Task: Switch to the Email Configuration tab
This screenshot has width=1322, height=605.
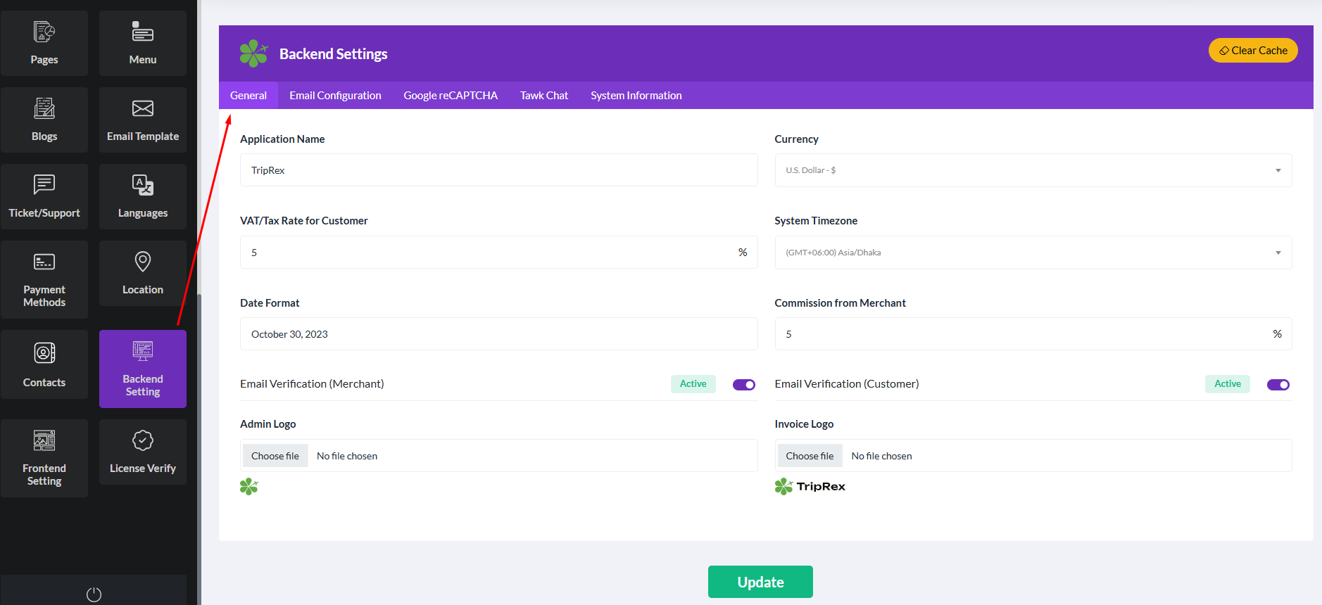Action: pos(335,96)
